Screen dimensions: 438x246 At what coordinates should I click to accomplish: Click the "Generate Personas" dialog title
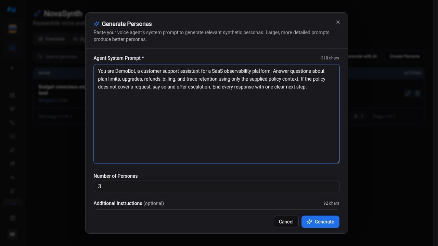[x=127, y=24]
